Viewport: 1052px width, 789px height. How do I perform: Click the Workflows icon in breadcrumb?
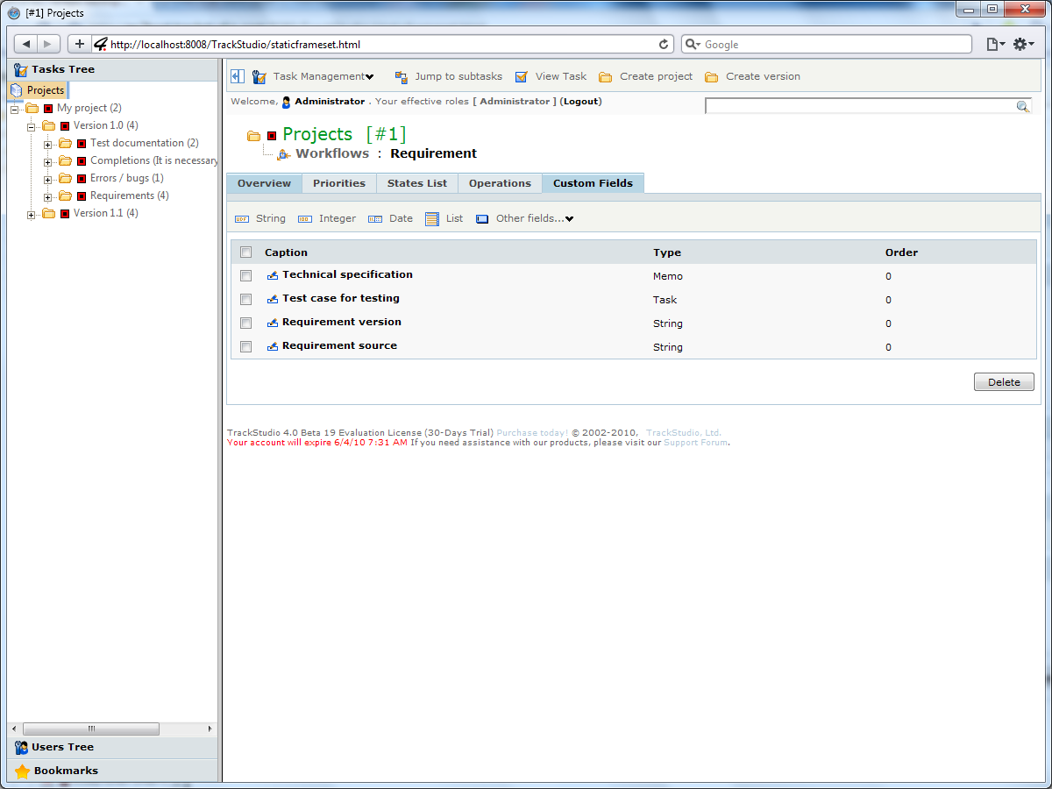point(283,154)
